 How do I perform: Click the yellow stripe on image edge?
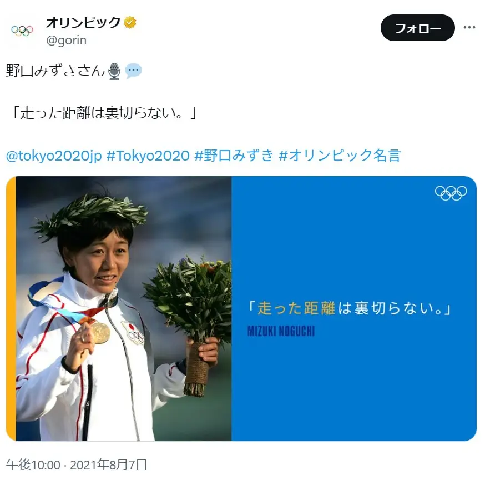pyautogui.click(x=11, y=308)
